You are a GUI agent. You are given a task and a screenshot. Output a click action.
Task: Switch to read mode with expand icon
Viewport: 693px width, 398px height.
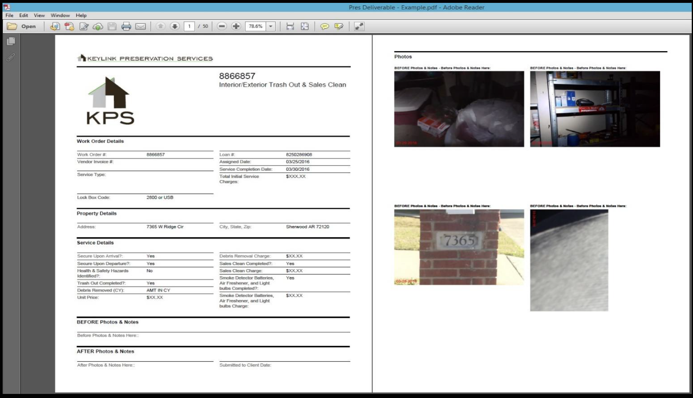pyautogui.click(x=359, y=26)
